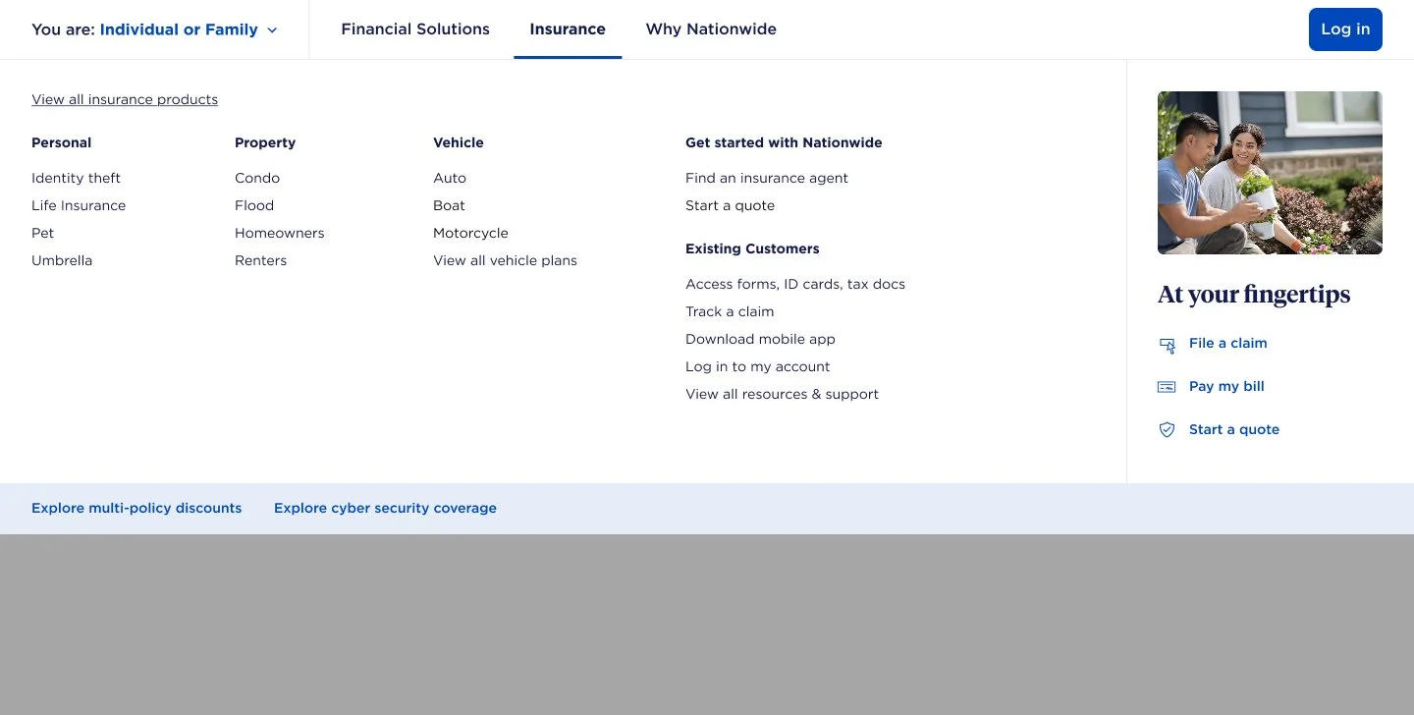Select Identity theft under Personal
1414x715 pixels.
[x=76, y=178]
